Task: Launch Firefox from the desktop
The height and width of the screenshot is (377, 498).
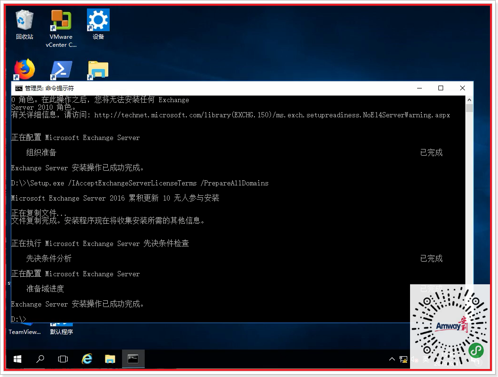Action: 25,69
